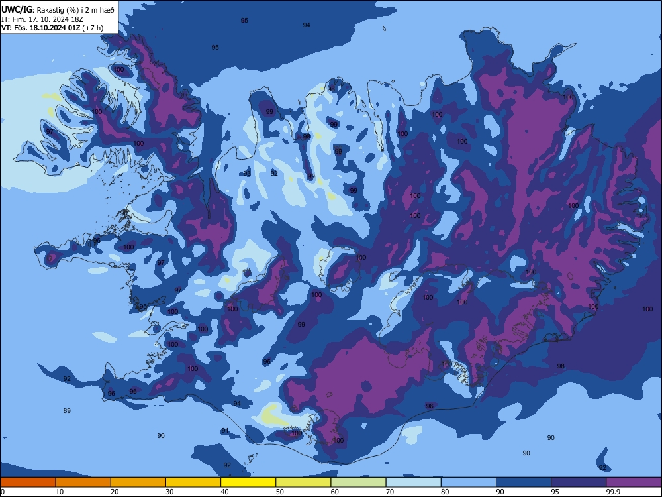Select the medium blue 90–95 legend swatch
Image resolution: width=662 pixels, height=497 pixels.
pyautogui.click(x=524, y=482)
